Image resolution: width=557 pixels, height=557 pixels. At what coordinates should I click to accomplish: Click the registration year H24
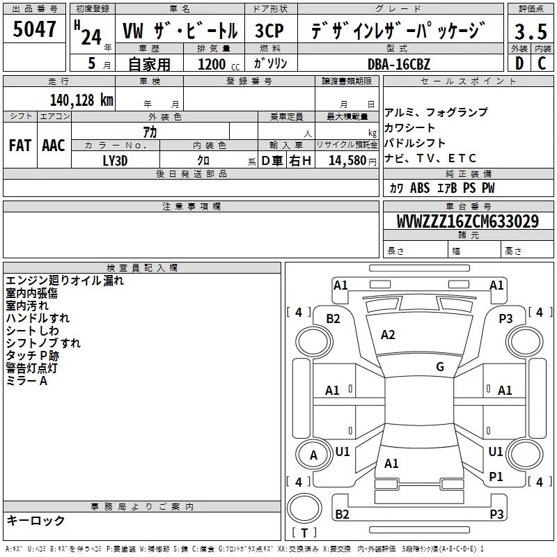pyautogui.click(x=88, y=33)
